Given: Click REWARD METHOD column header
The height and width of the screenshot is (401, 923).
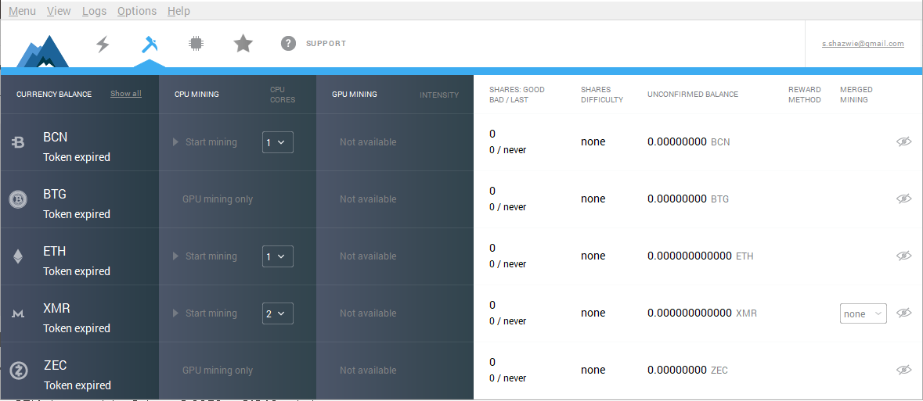Looking at the screenshot, I should pos(805,95).
